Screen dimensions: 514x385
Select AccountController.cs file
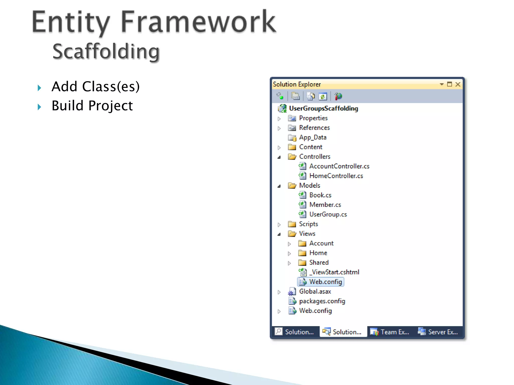[339, 166]
